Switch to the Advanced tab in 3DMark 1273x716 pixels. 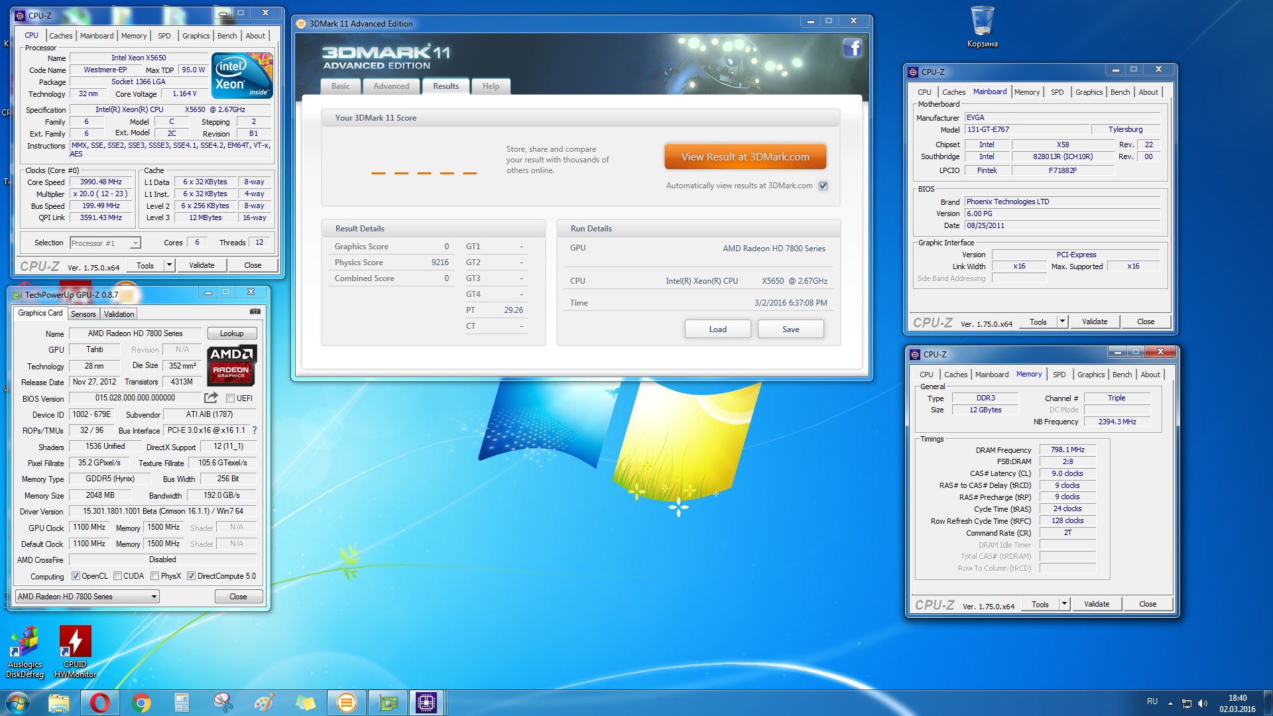[391, 86]
